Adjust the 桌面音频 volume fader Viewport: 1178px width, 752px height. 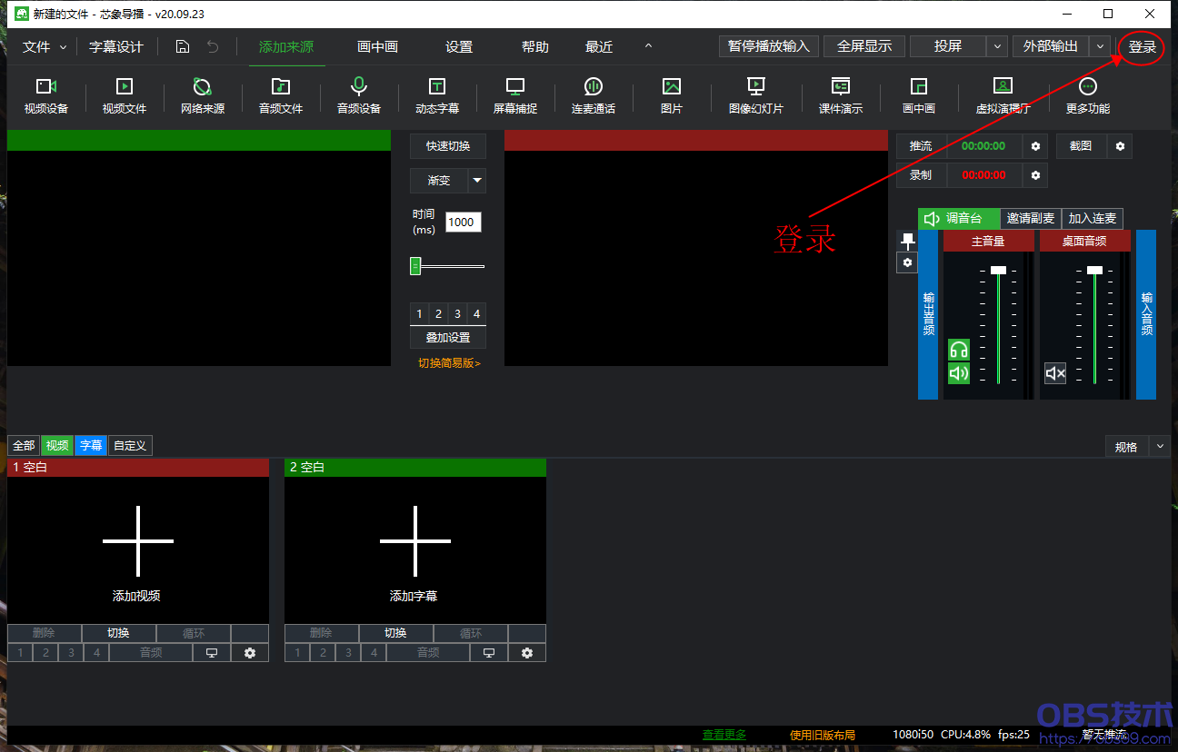(1094, 270)
